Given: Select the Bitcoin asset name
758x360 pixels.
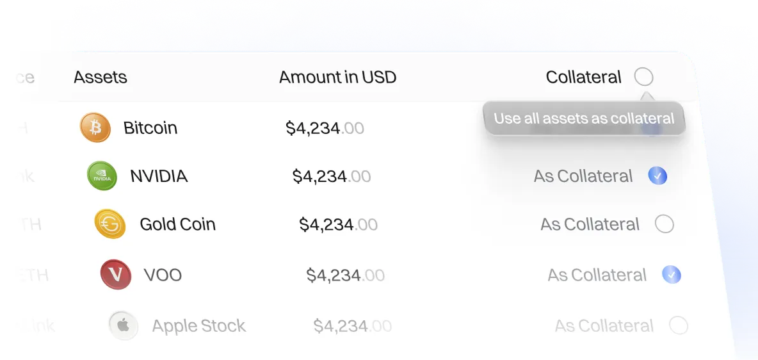Looking at the screenshot, I should [x=150, y=127].
